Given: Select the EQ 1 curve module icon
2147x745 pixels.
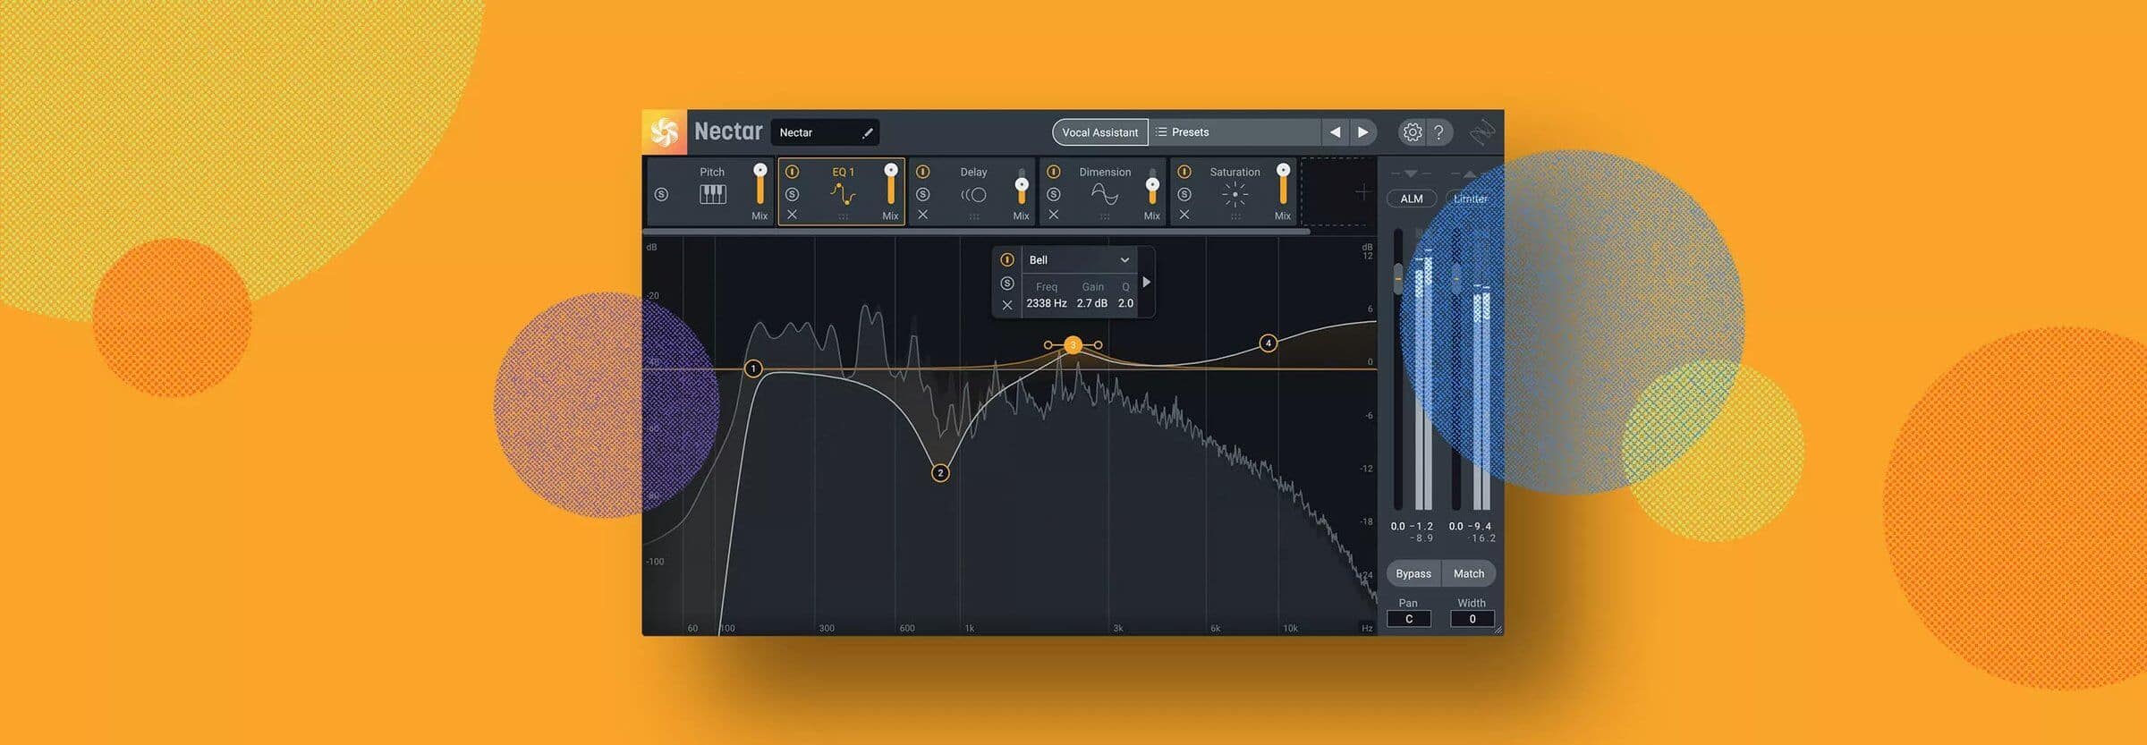Looking at the screenshot, I should click(x=843, y=194).
